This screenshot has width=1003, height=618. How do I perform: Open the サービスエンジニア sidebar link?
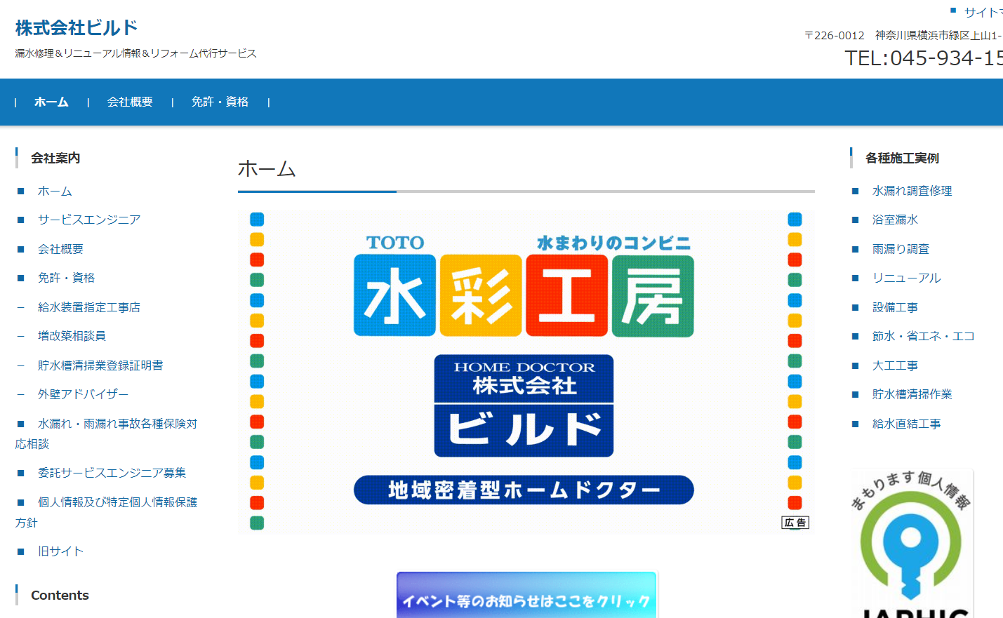click(x=89, y=220)
